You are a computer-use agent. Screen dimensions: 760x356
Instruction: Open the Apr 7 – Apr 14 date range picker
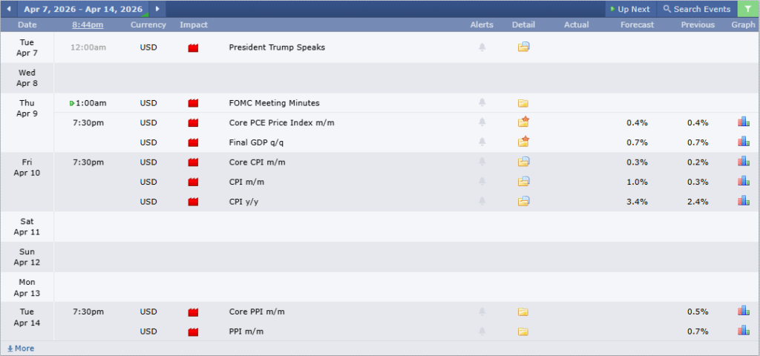click(x=82, y=9)
